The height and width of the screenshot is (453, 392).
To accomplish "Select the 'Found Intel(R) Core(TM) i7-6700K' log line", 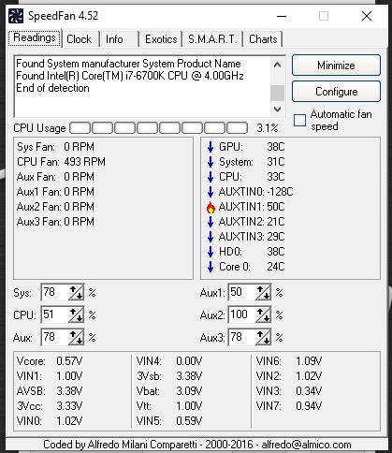I will (x=130, y=76).
